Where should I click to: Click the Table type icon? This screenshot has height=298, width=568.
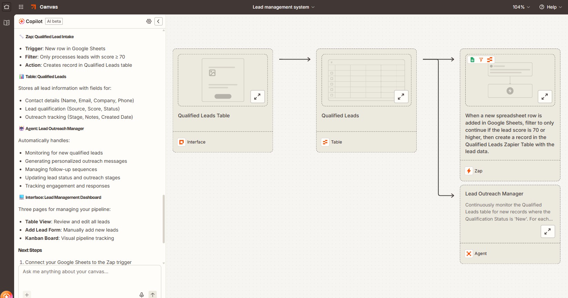coord(325,142)
